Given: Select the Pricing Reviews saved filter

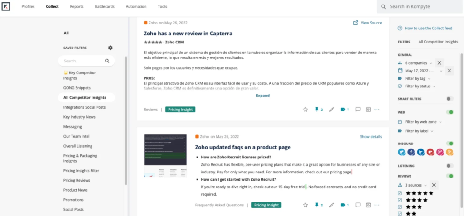Looking at the screenshot, I should (76, 180).
